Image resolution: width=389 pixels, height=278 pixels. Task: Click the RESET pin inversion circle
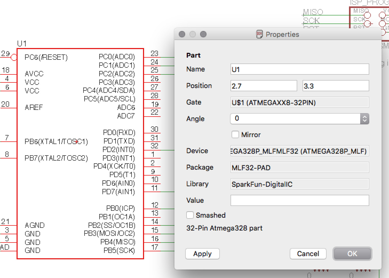click(14, 57)
